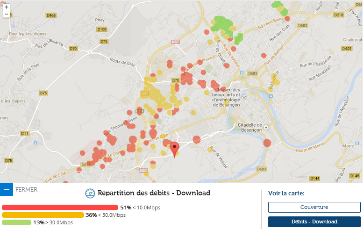Zoom out the map with minus button
This screenshot has height=229, width=364.
(x=6, y=14)
